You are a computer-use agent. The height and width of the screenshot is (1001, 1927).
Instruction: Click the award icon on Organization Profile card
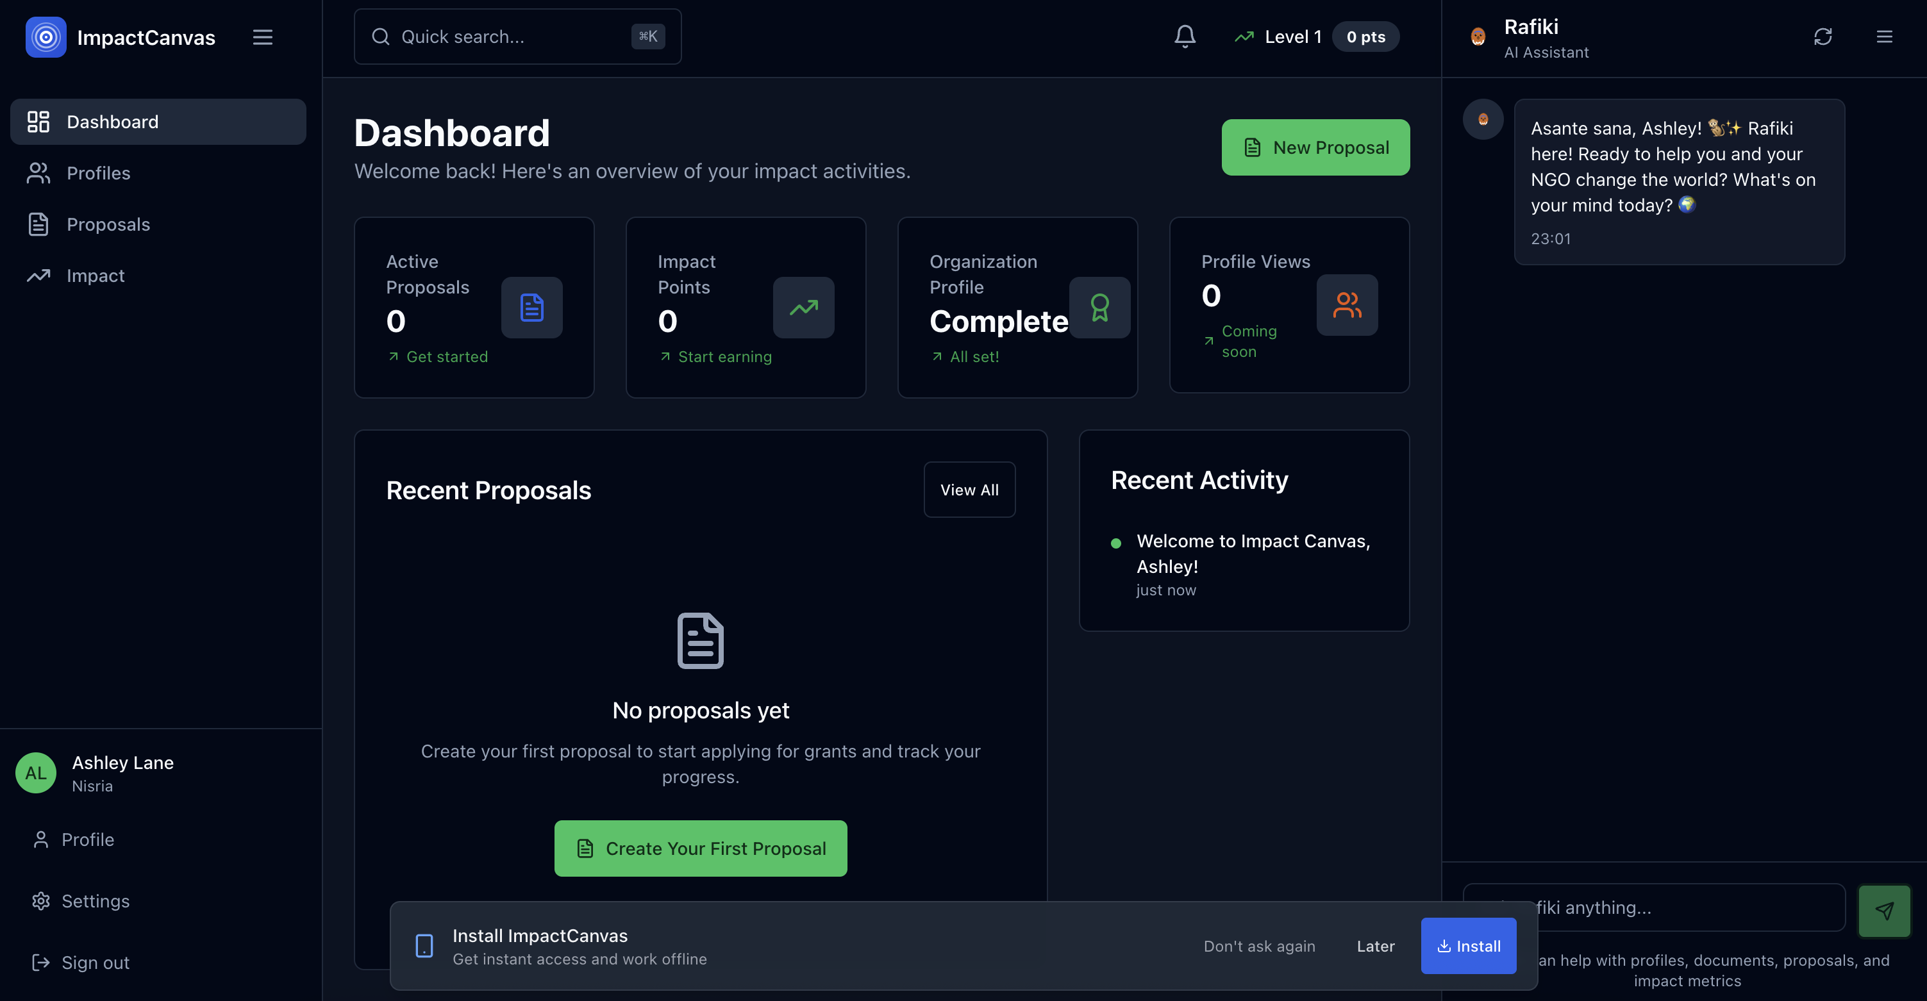point(1099,307)
